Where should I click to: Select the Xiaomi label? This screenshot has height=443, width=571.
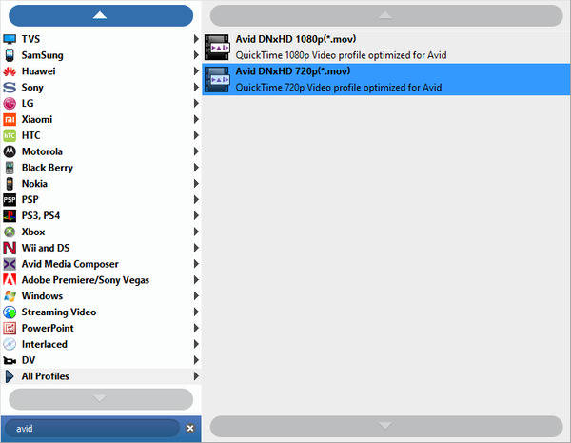tap(37, 119)
